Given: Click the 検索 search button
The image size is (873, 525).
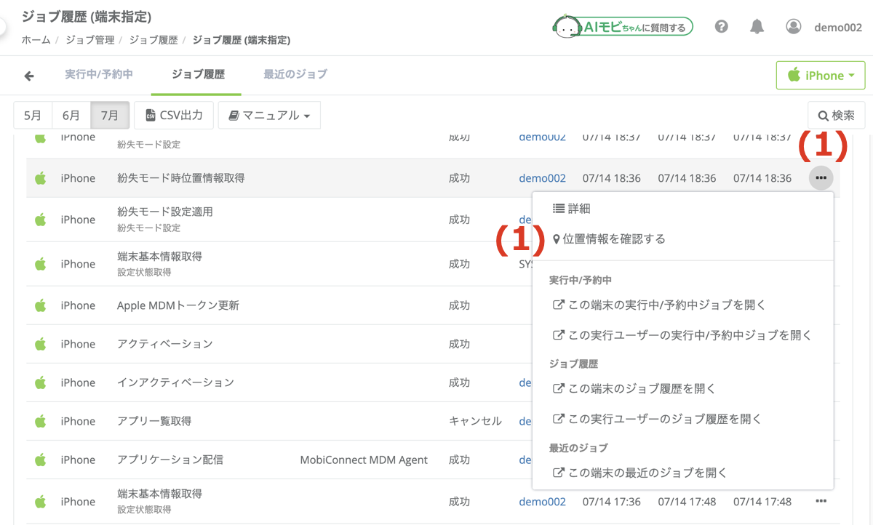Looking at the screenshot, I should (837, 115).
